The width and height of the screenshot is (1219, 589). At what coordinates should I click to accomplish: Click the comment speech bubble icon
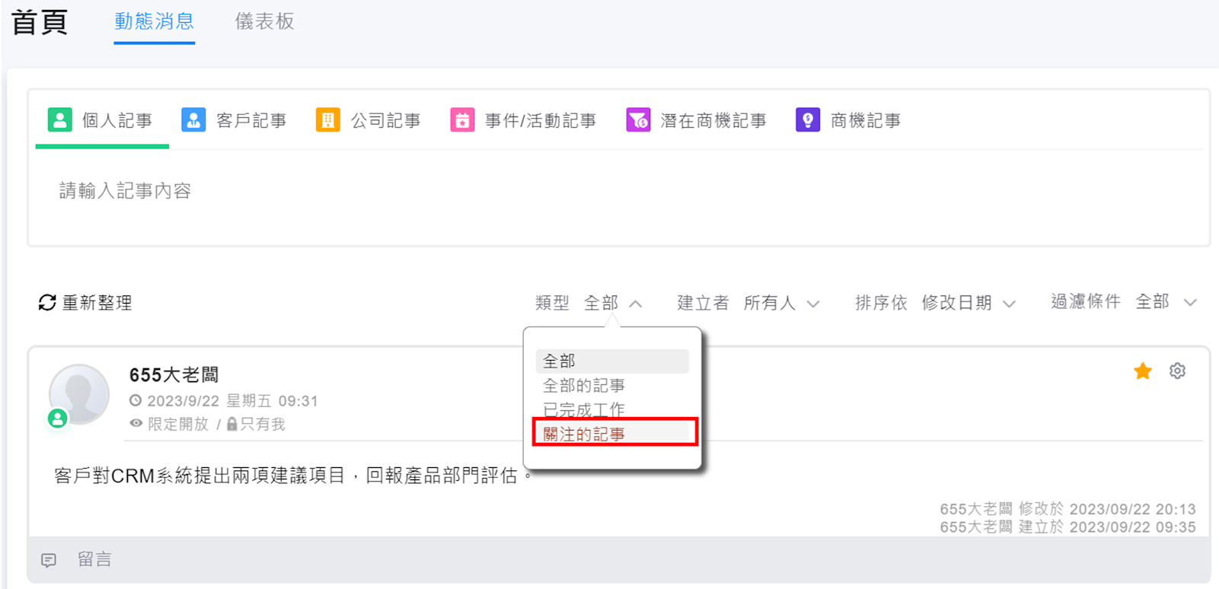[49, 560]
